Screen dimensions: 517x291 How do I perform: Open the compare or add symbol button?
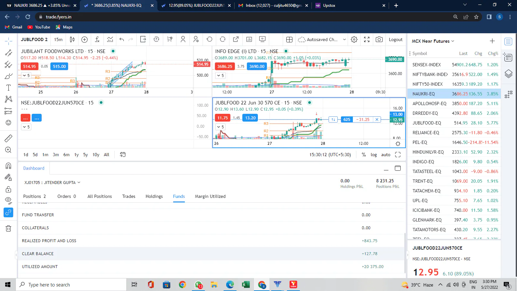point(85,39)
